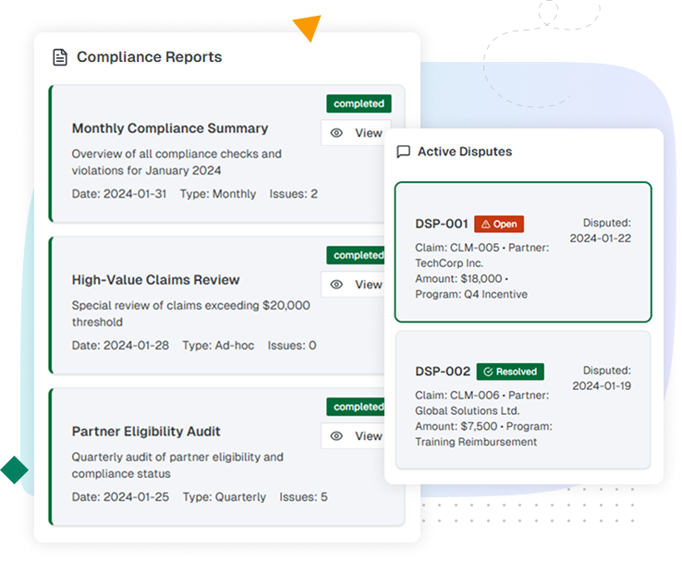682x561 pixels.
Task: Select the DSP-002 dispute ID
Action: (x=443, y=371)
